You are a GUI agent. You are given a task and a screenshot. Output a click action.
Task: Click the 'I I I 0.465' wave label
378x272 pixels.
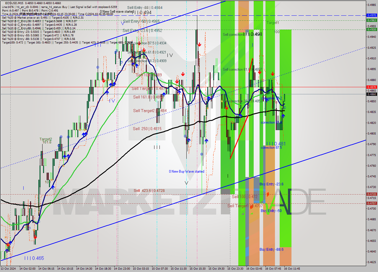pyautogui.click(x=34, y=258)
